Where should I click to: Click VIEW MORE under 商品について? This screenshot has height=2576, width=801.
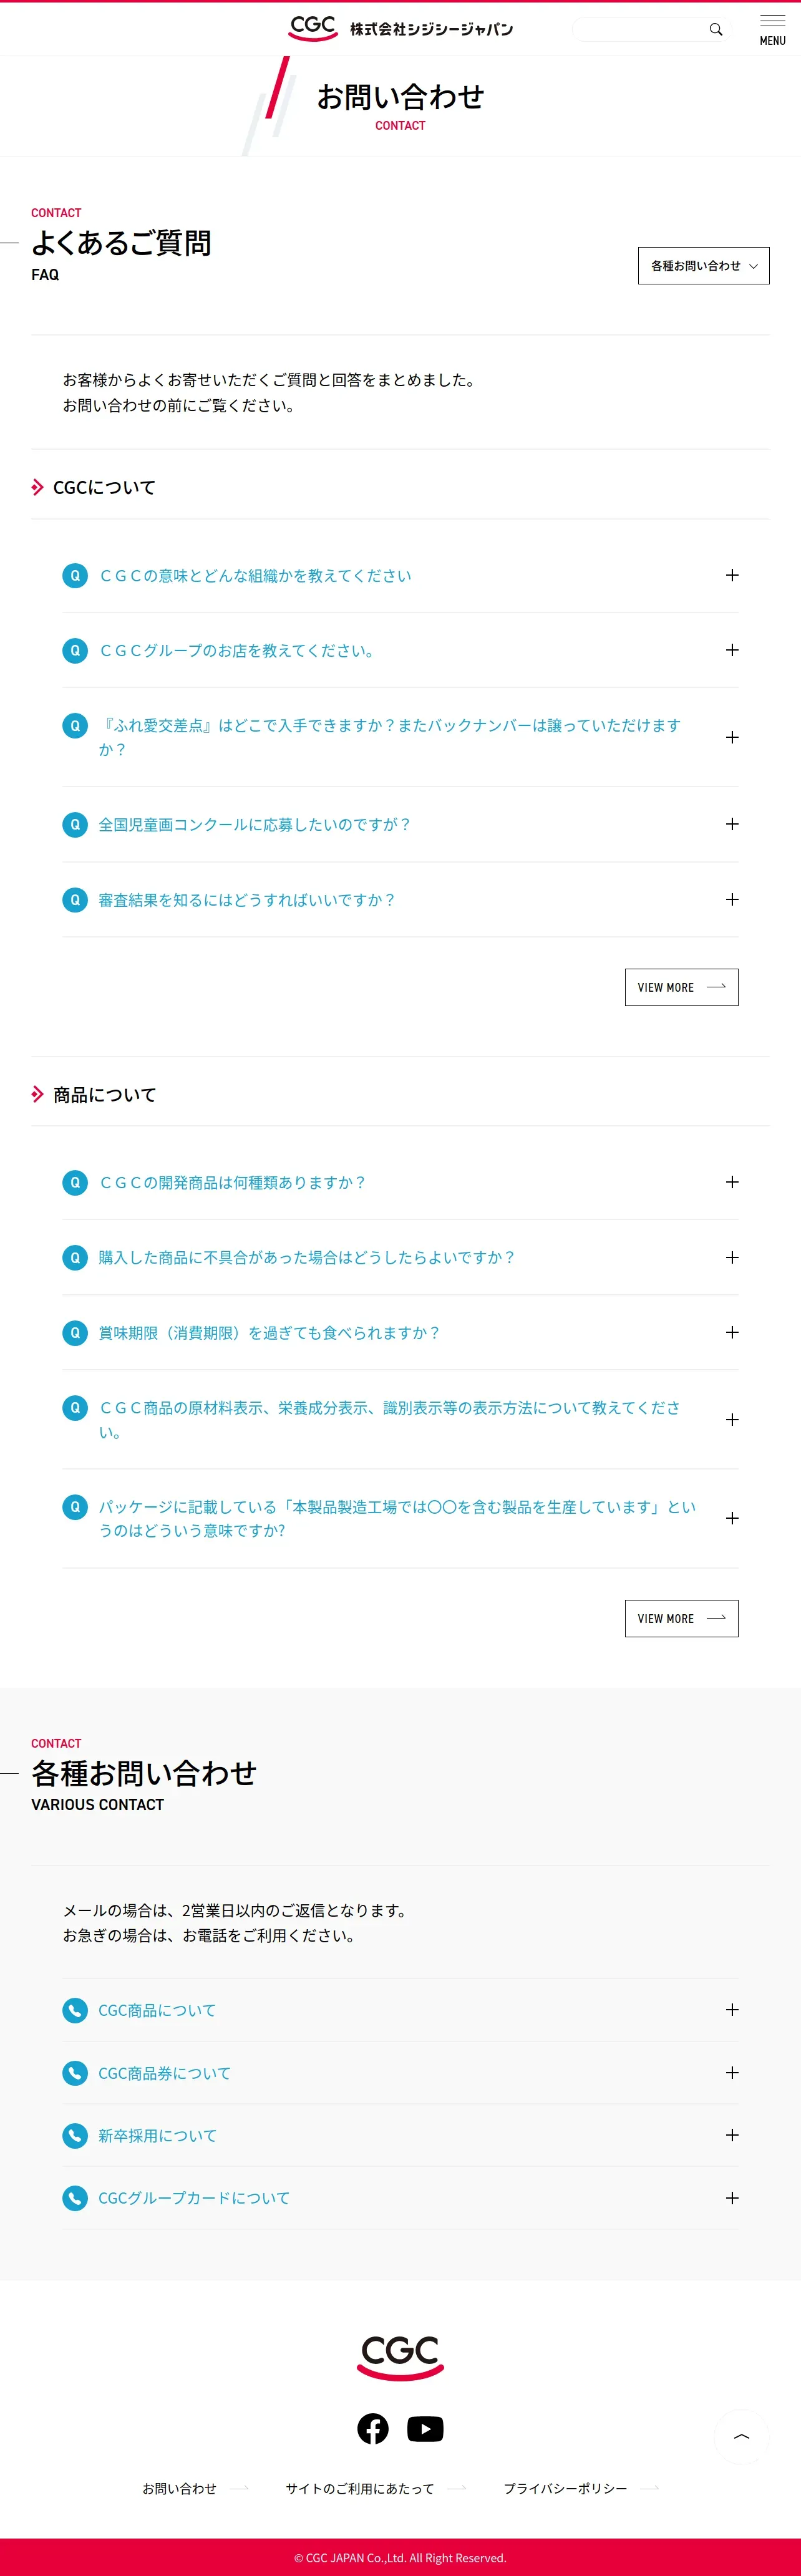coord(681,1618)
